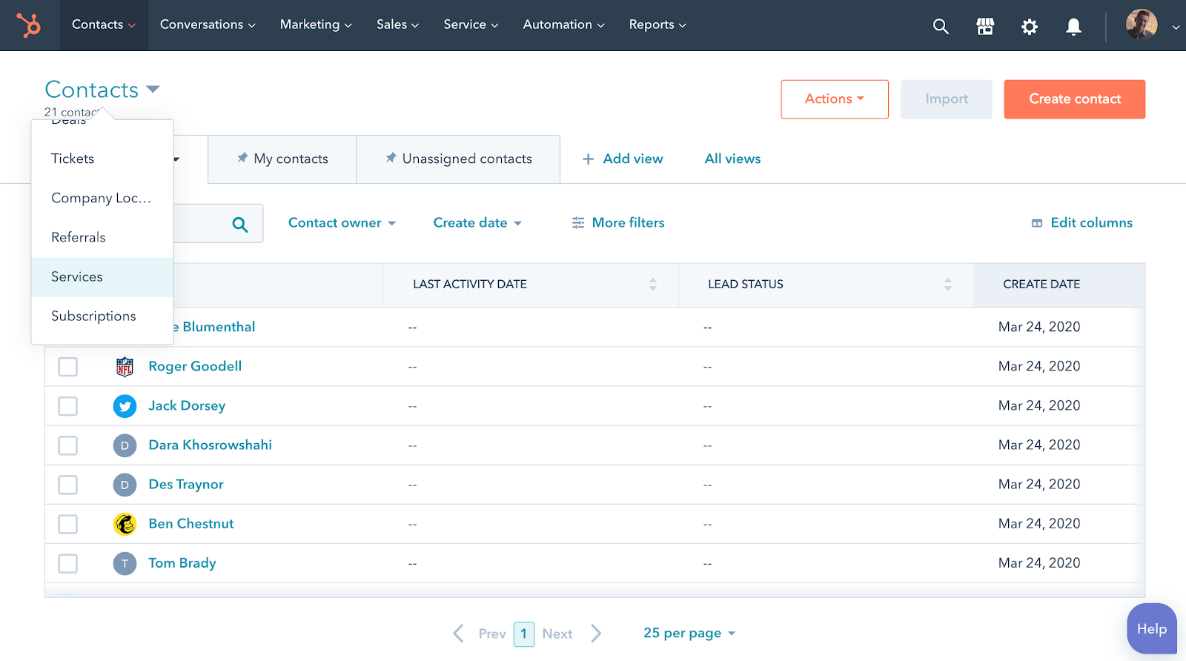Click the Import button

947,99
